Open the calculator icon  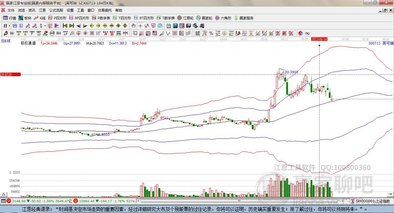(x=175, y=26)
